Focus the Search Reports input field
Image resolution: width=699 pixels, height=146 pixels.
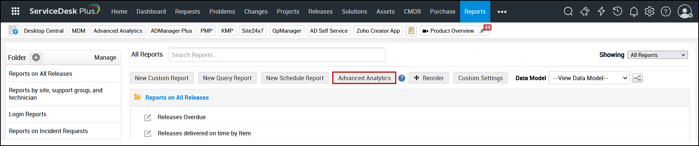(x=277, y=55)
